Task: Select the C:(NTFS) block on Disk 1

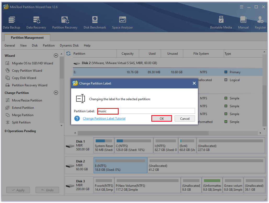Action: coord(134,145)
